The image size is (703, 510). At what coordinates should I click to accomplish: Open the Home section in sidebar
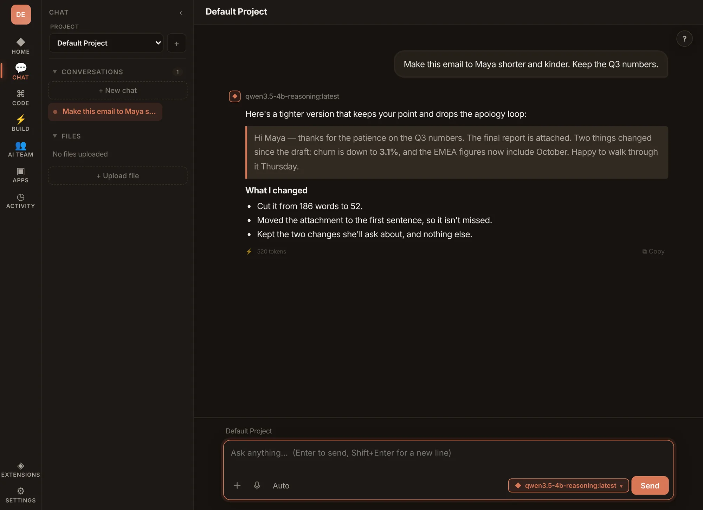pos(20,46)
